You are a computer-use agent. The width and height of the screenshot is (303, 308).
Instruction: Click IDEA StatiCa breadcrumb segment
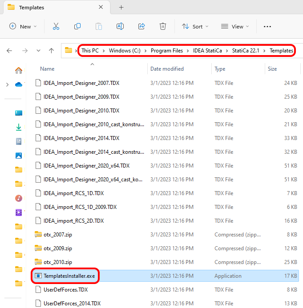click(207, 51)
